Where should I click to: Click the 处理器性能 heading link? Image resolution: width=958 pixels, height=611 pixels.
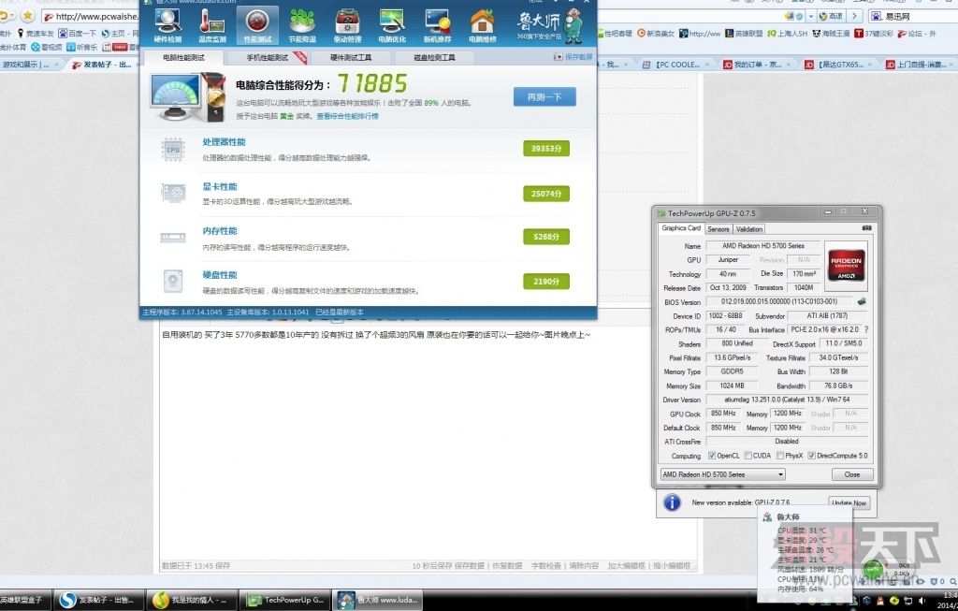(224, 141)
